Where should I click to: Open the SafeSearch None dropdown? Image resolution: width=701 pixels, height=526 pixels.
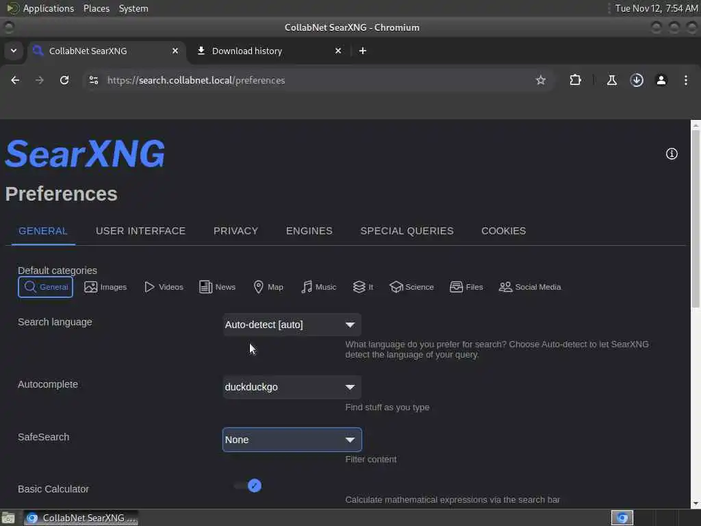coord(292,440)
